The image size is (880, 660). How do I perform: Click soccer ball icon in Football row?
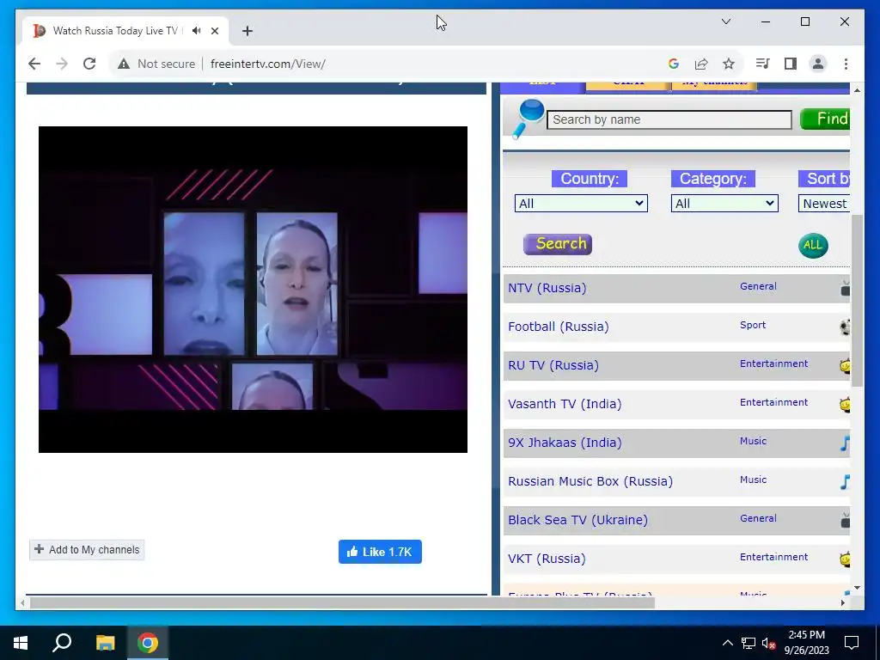tap(845, 327)
